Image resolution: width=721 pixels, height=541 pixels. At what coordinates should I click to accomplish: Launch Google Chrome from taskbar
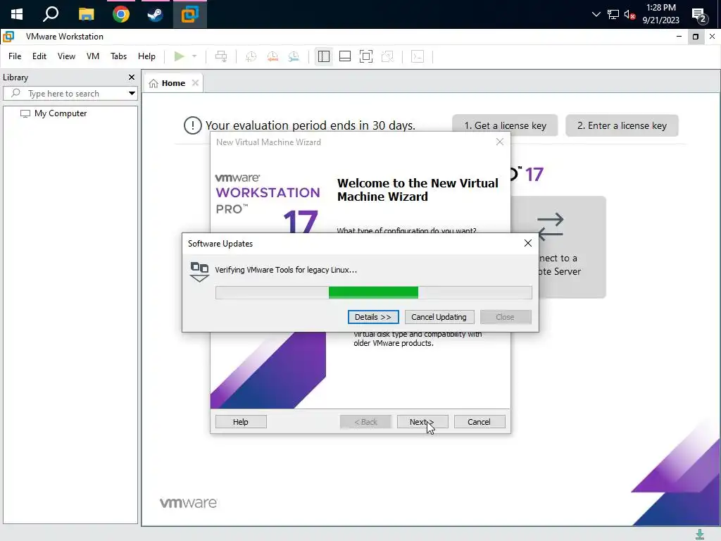121,14
